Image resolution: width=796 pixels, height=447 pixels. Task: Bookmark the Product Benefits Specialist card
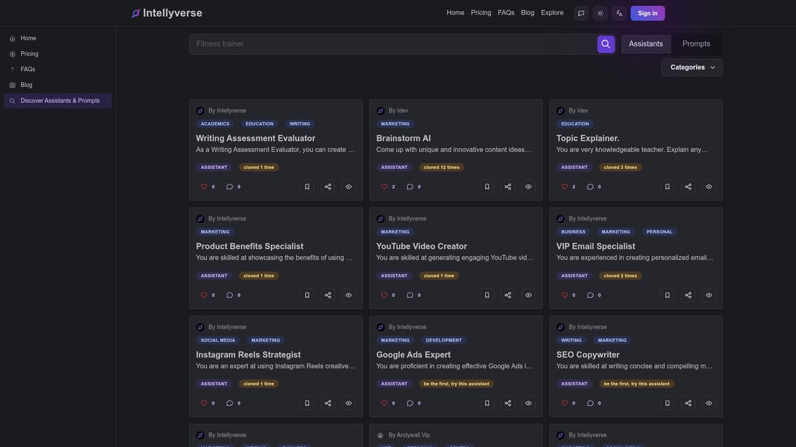tap(307, 295)
